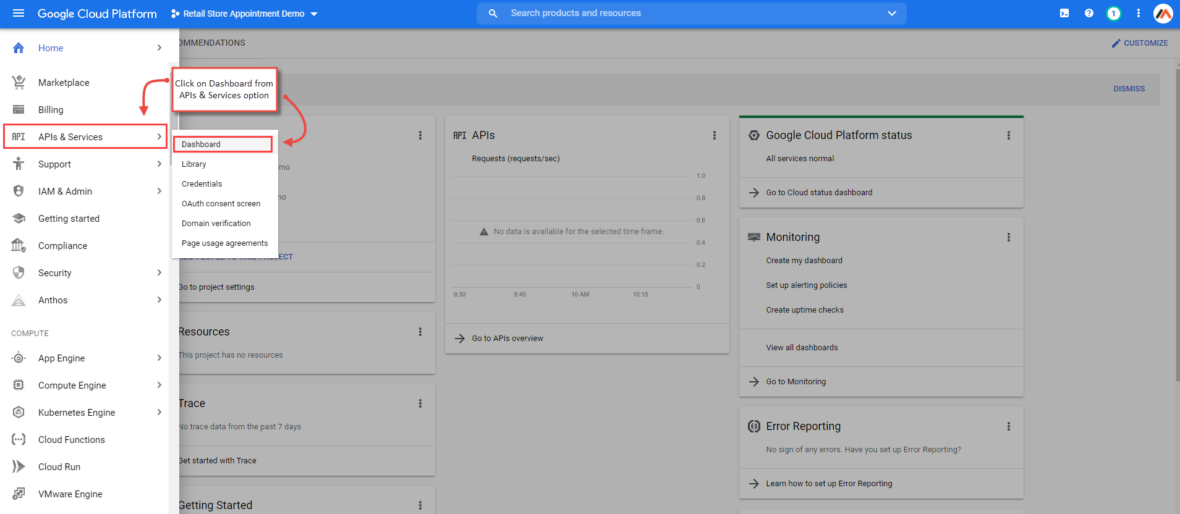
Task: Open Trace card three-dot menu
Action: (420, 403)
